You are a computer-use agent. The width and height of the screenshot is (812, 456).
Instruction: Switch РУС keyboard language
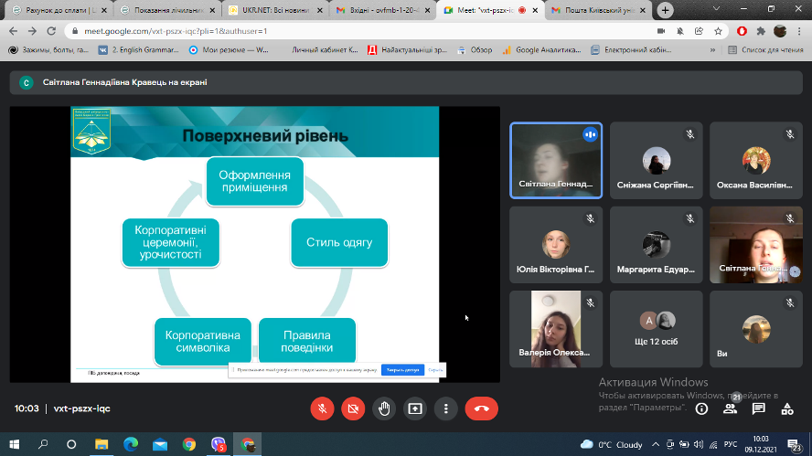point(731,444)
